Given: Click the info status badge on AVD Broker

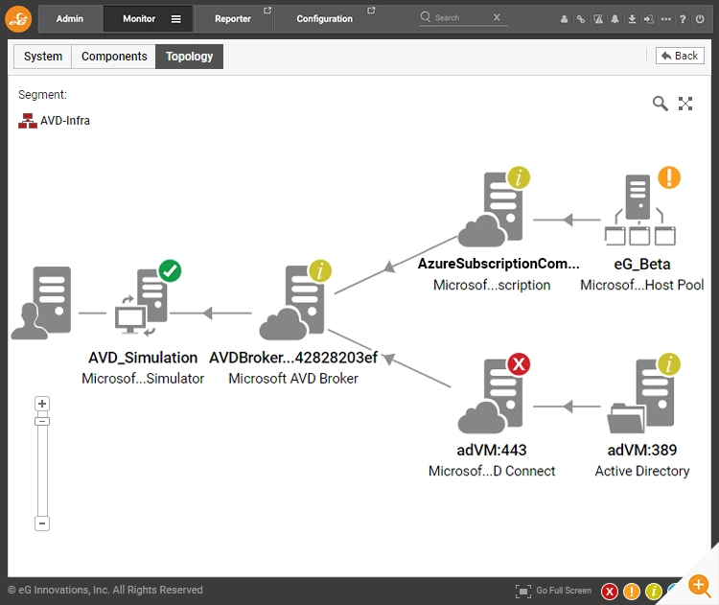Looking at the screenshot, I should pos(320,270).
